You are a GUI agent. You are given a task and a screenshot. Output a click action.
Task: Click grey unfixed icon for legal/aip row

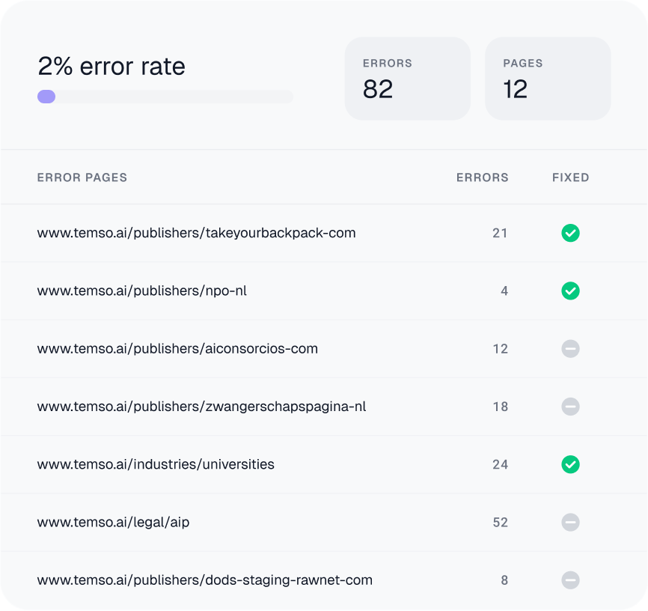click(570, 522)
